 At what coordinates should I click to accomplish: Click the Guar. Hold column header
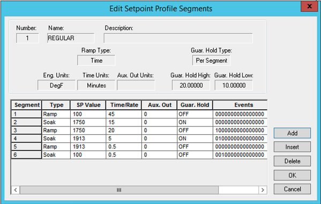tap(195, 105)
